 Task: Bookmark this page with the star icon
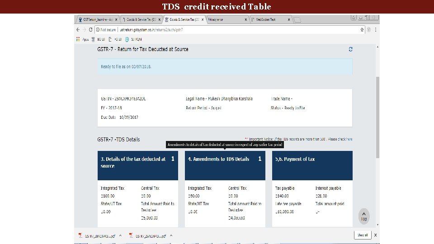pyautogui.click(x=362, y=30)
